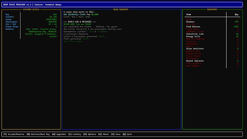
Task: Select the Energy Cells inventory row
Action: tap(212, 36)
